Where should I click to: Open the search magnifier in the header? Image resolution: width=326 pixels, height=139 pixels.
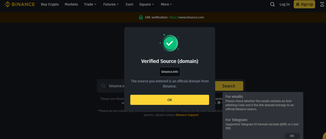(x=272, y=4)
